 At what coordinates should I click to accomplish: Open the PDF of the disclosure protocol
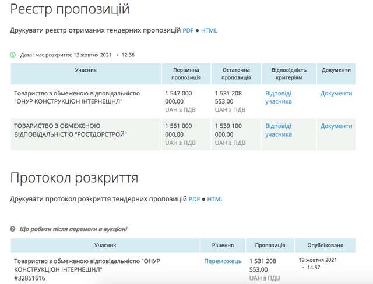[194, 199]
